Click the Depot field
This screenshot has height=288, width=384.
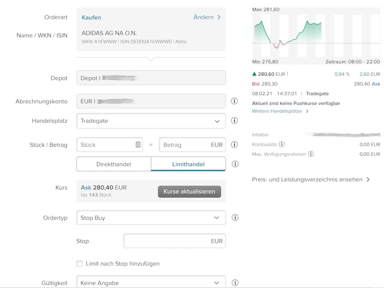151,78
